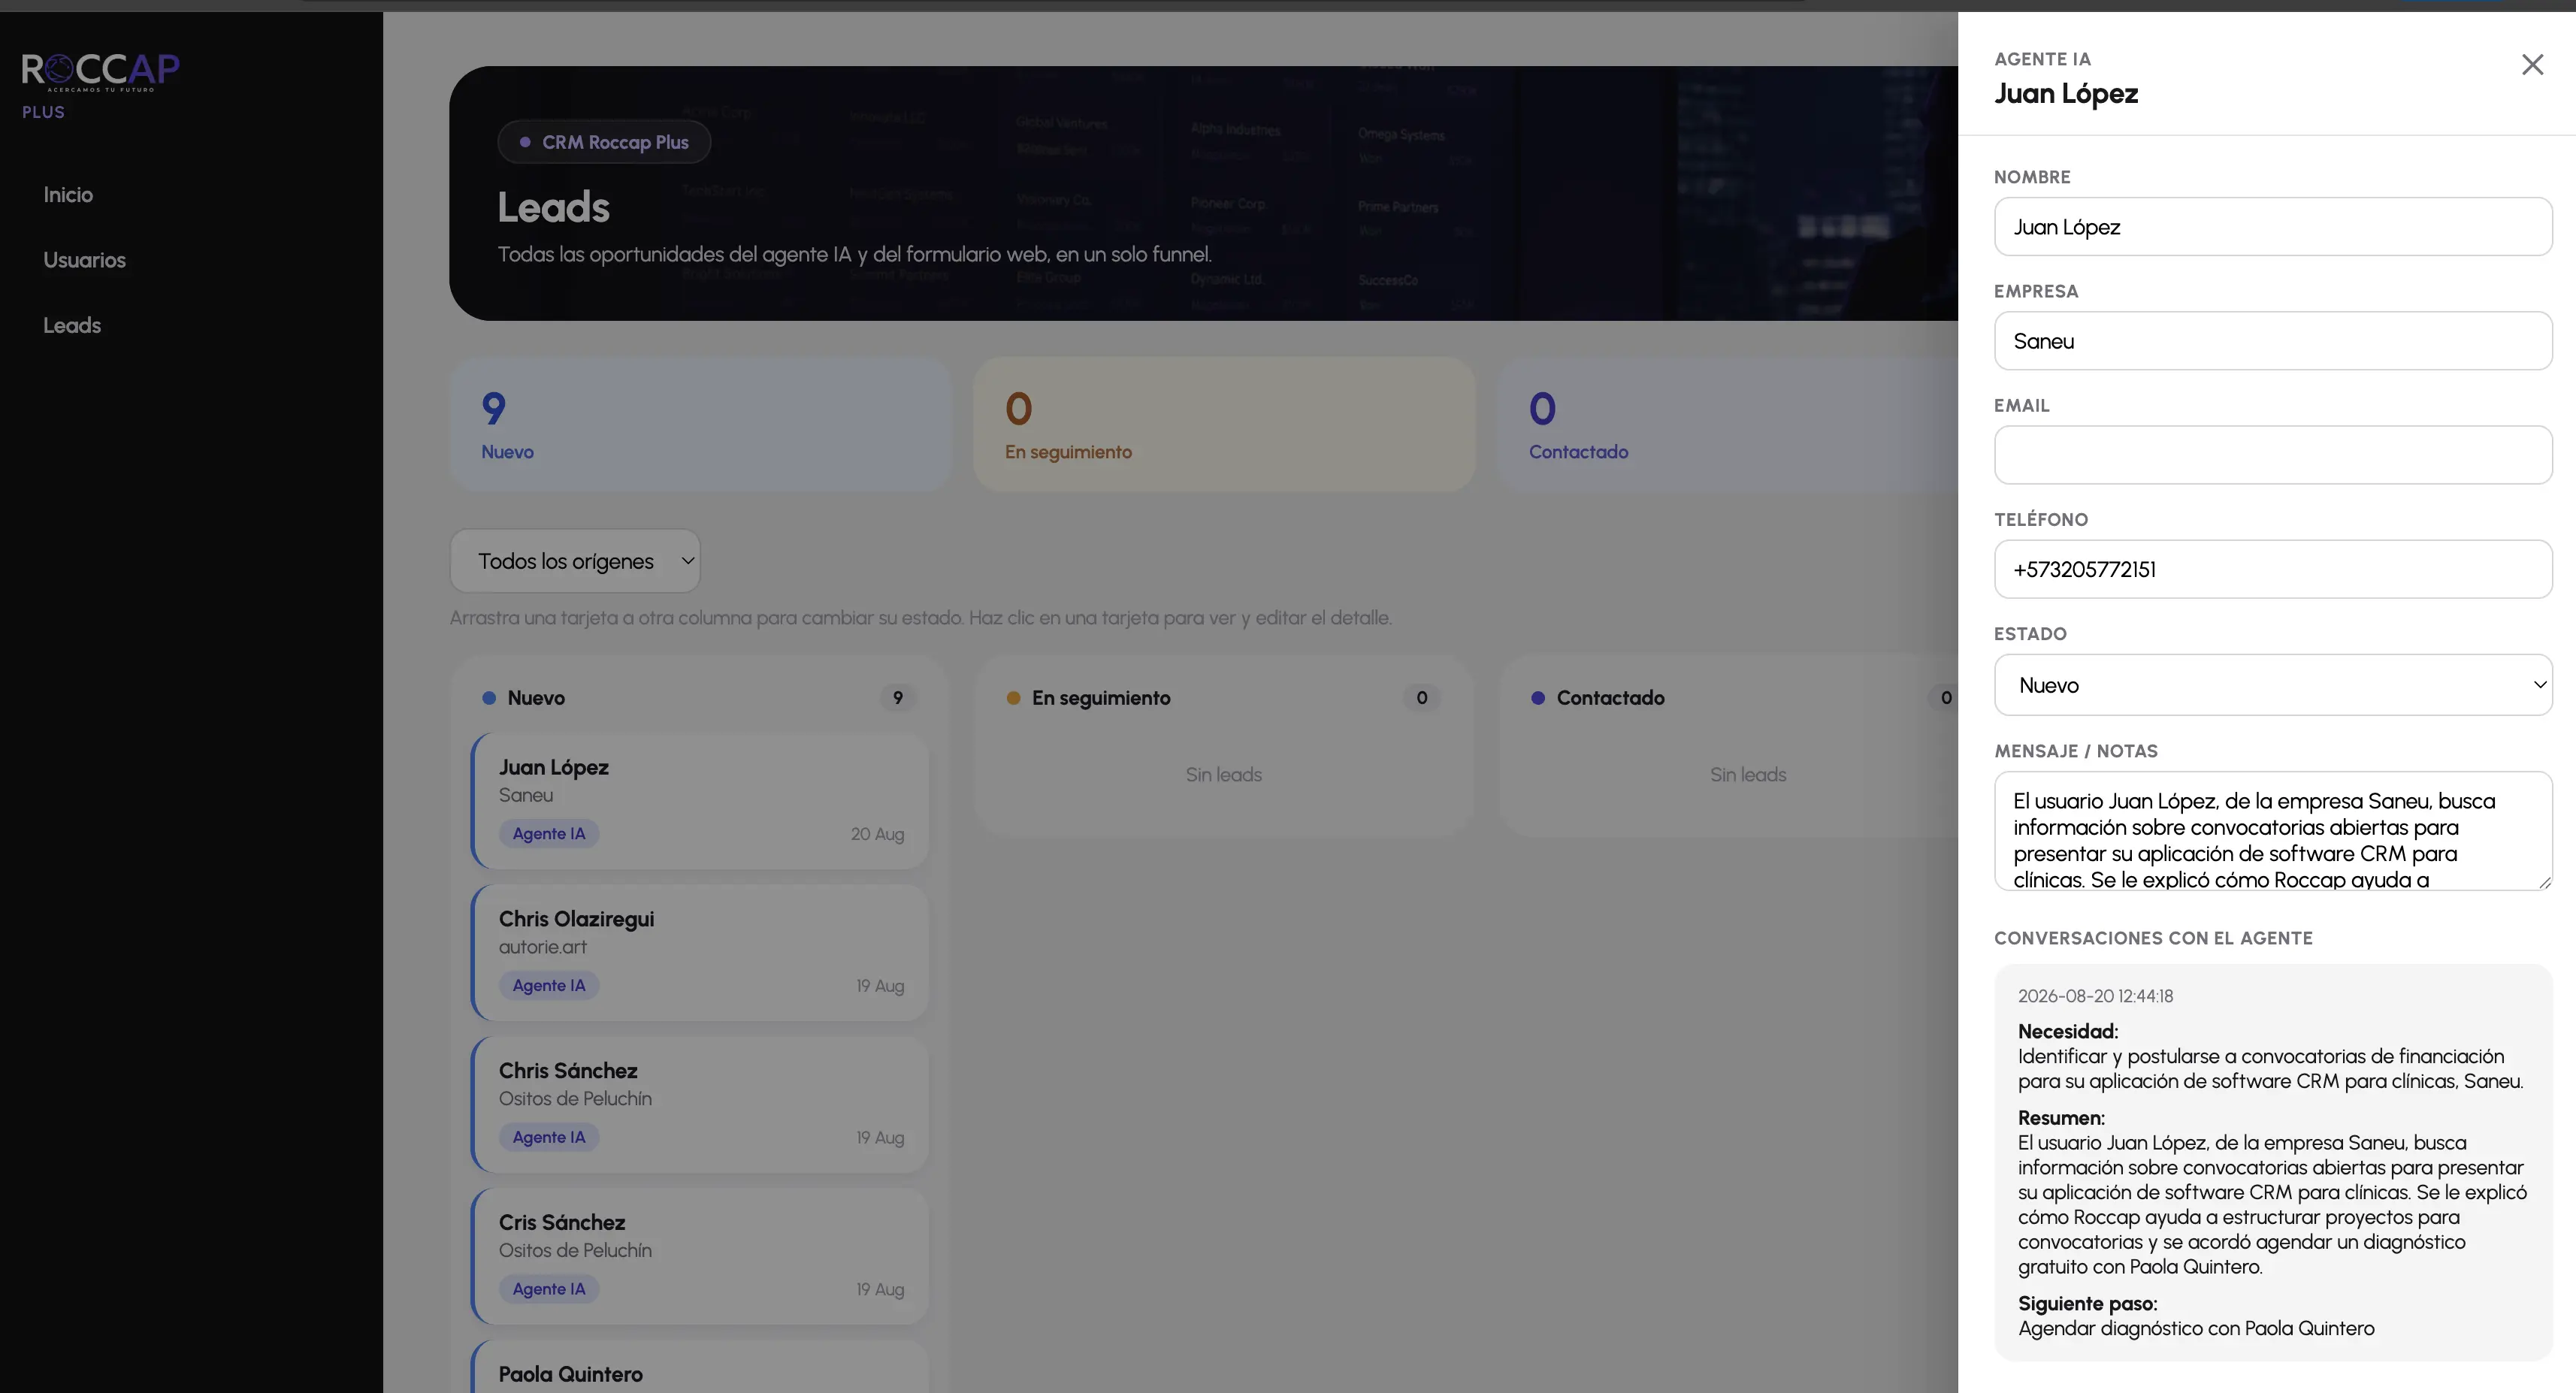Open the Paola Quintero lead card
2576x1393 pixels.
pyautogui.click(x=700, y=1367)
